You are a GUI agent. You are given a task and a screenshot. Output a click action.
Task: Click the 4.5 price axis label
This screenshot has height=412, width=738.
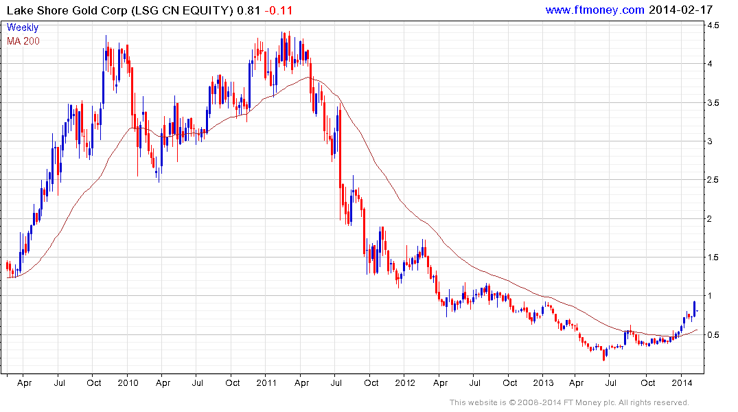713,25
